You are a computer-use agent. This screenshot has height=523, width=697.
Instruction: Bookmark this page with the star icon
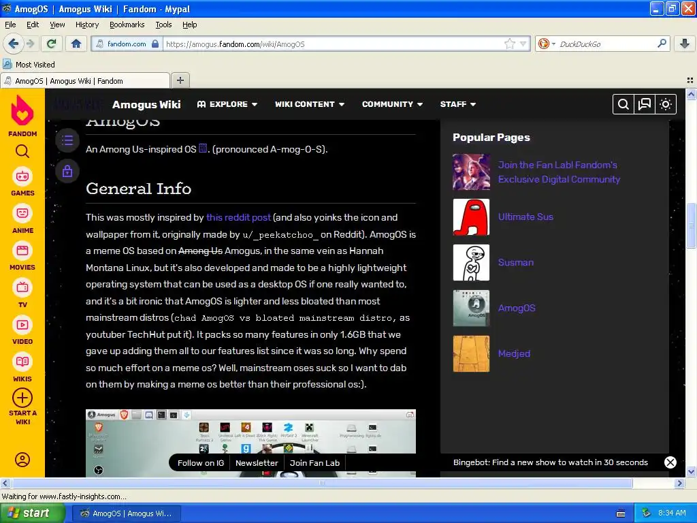(509, 44)
